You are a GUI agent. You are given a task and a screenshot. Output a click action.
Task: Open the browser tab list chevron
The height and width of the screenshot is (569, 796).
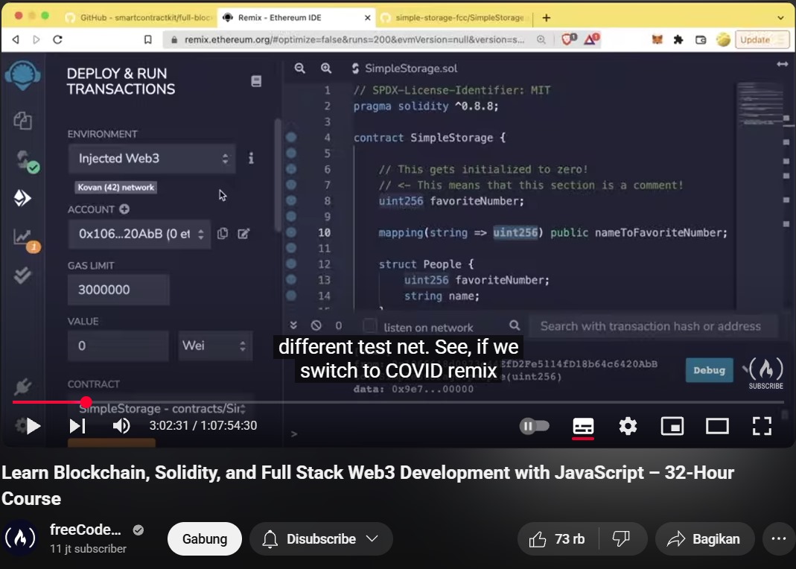click(x=780, y=18)
